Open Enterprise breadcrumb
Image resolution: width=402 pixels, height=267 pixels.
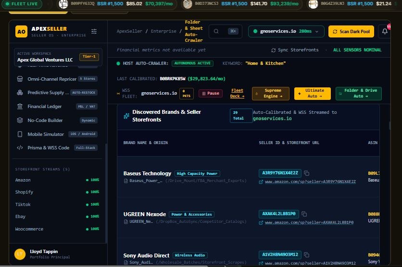[163, 31]
